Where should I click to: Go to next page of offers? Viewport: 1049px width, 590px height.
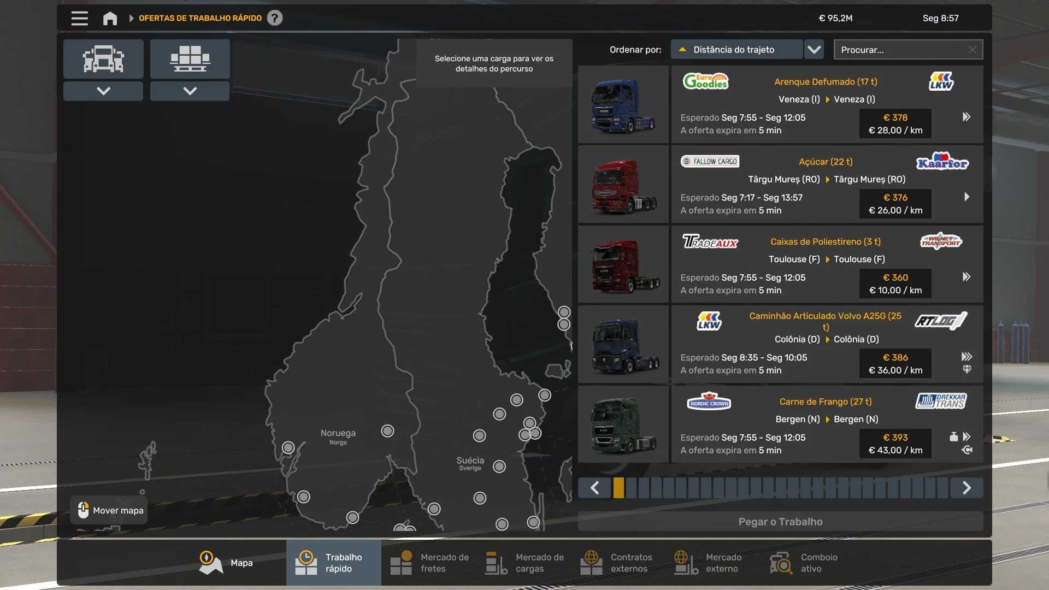(966, 487)
